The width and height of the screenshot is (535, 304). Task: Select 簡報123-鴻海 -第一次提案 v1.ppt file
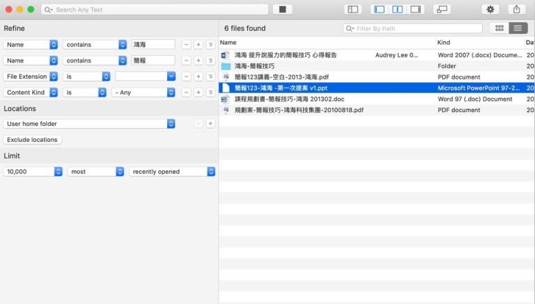281,88
